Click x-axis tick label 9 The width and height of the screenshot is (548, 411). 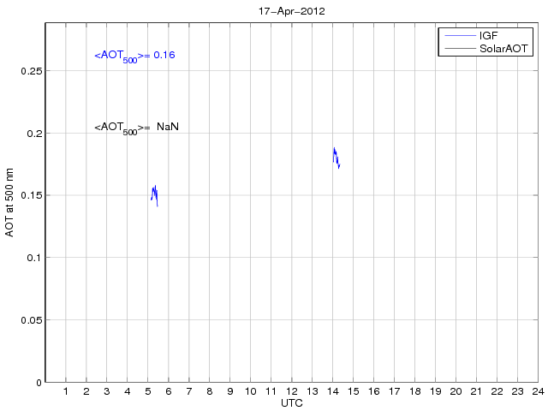point(230,391)
